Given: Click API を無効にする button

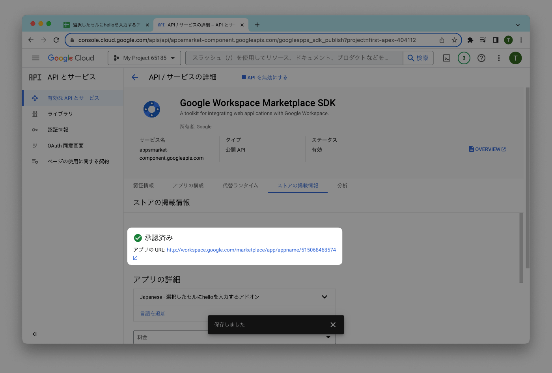Looking at the screenshot, I should [x=265, y=77].
